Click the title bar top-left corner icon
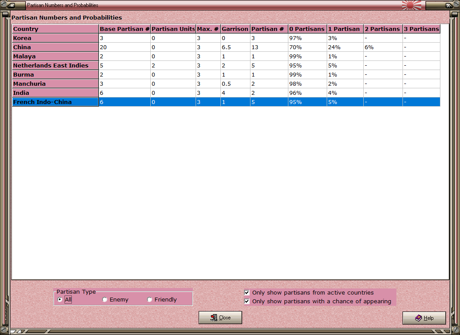Screen dimensions: 460x335 click(11, 5)
